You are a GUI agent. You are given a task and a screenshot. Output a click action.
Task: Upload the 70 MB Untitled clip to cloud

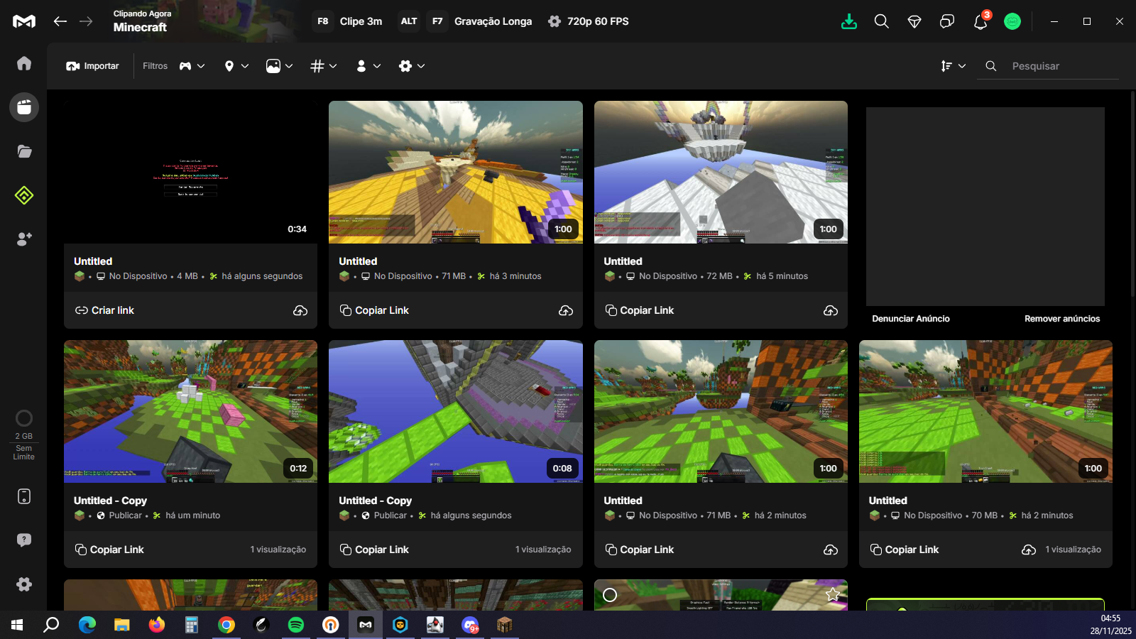[1029, 550]
